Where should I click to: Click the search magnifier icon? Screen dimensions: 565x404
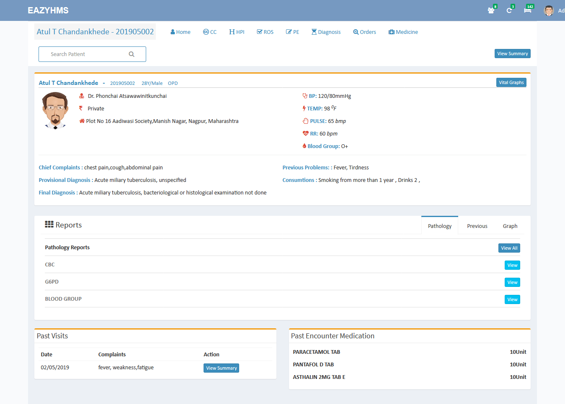tap(132, 54)
